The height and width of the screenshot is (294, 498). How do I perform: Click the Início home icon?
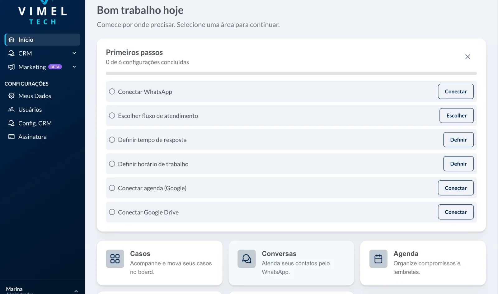click(12, 40)
